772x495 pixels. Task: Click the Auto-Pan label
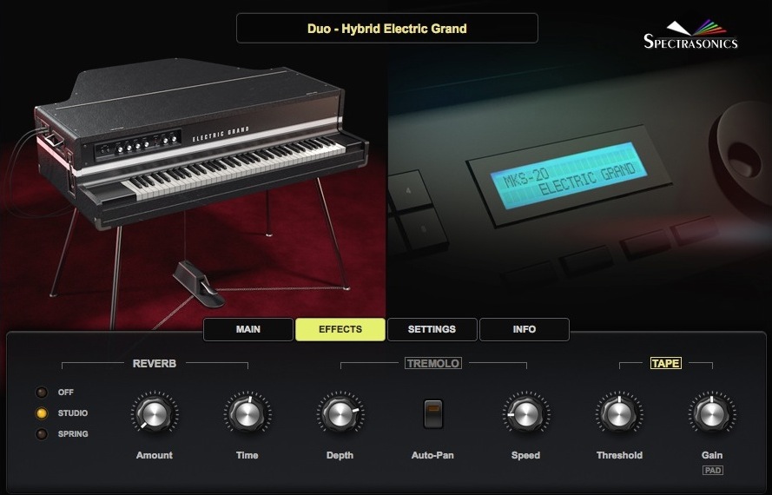[432, 455]
